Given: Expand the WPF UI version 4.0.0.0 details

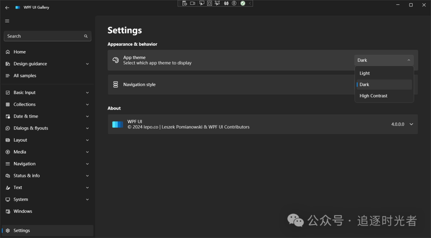Looking at the screenshot, I should pos(411,124).
